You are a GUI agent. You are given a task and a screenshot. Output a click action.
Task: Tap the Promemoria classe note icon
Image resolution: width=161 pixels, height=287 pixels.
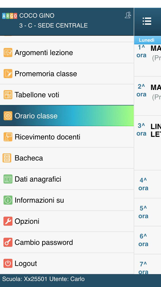click(8, 74)
